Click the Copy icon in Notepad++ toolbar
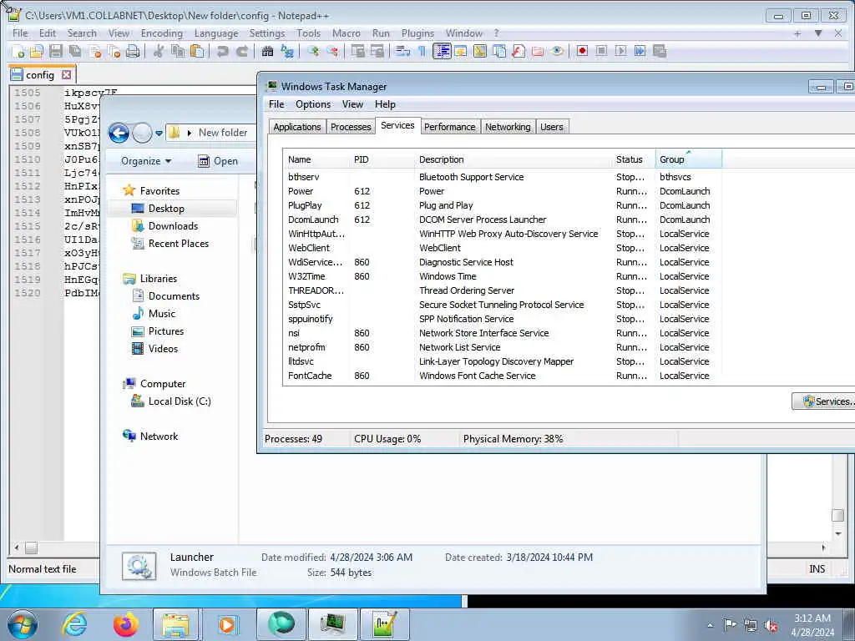Screen dimensions: 855x641 click(x=178, y=51)
